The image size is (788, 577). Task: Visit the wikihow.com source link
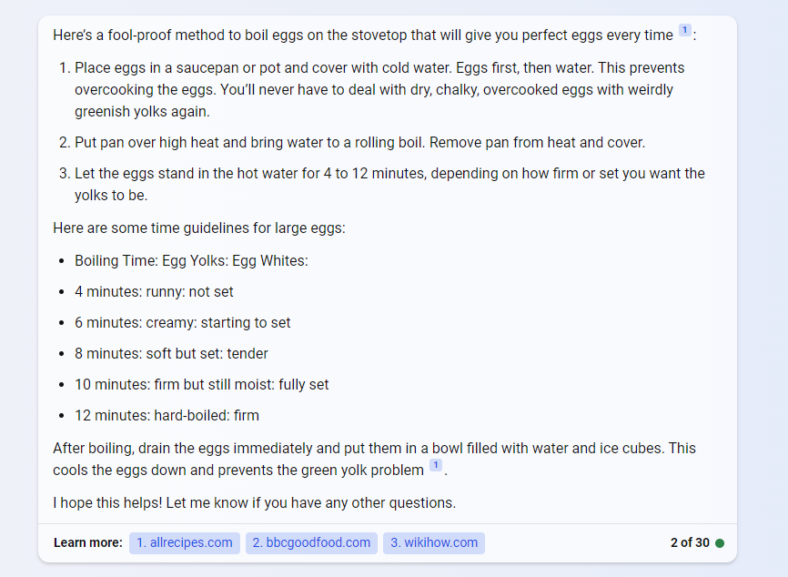click(x=434, y=543)
